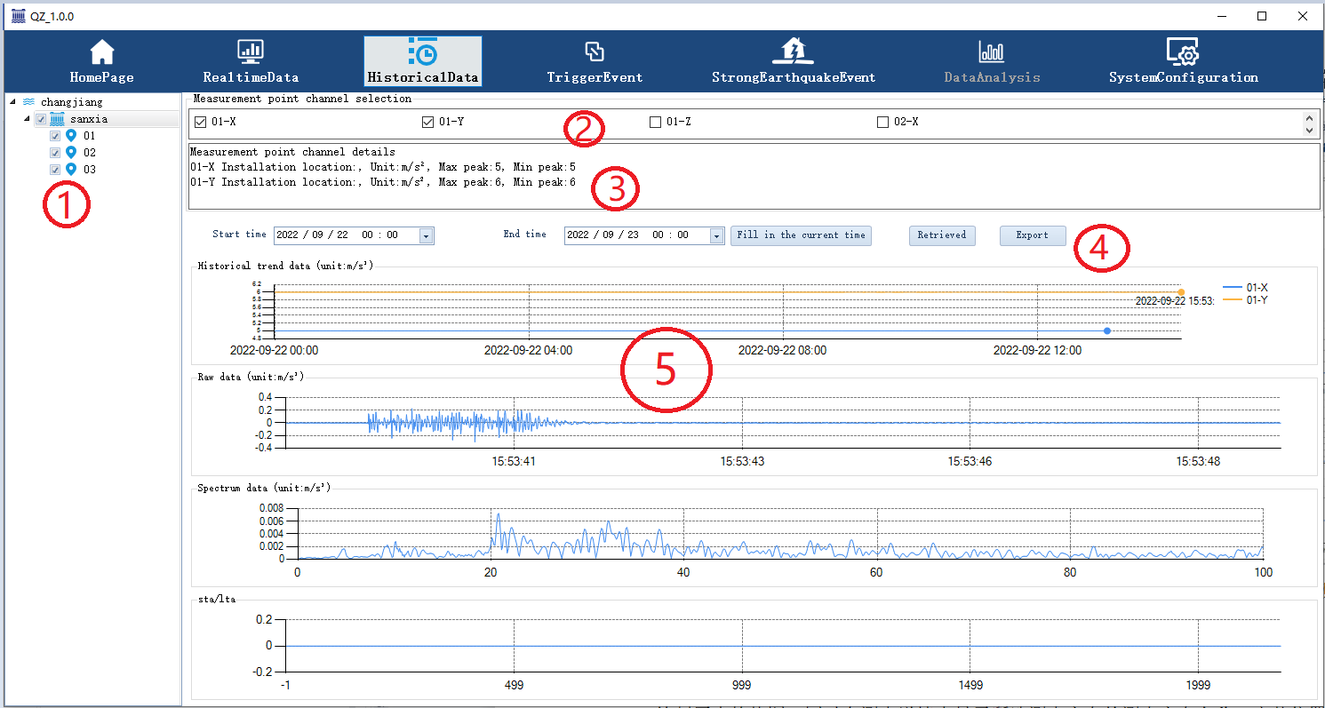Screen dimensions: 1325x708
Task: Switch to the StrongEarthquakeEvent tab label
Action: pos(794,77)
